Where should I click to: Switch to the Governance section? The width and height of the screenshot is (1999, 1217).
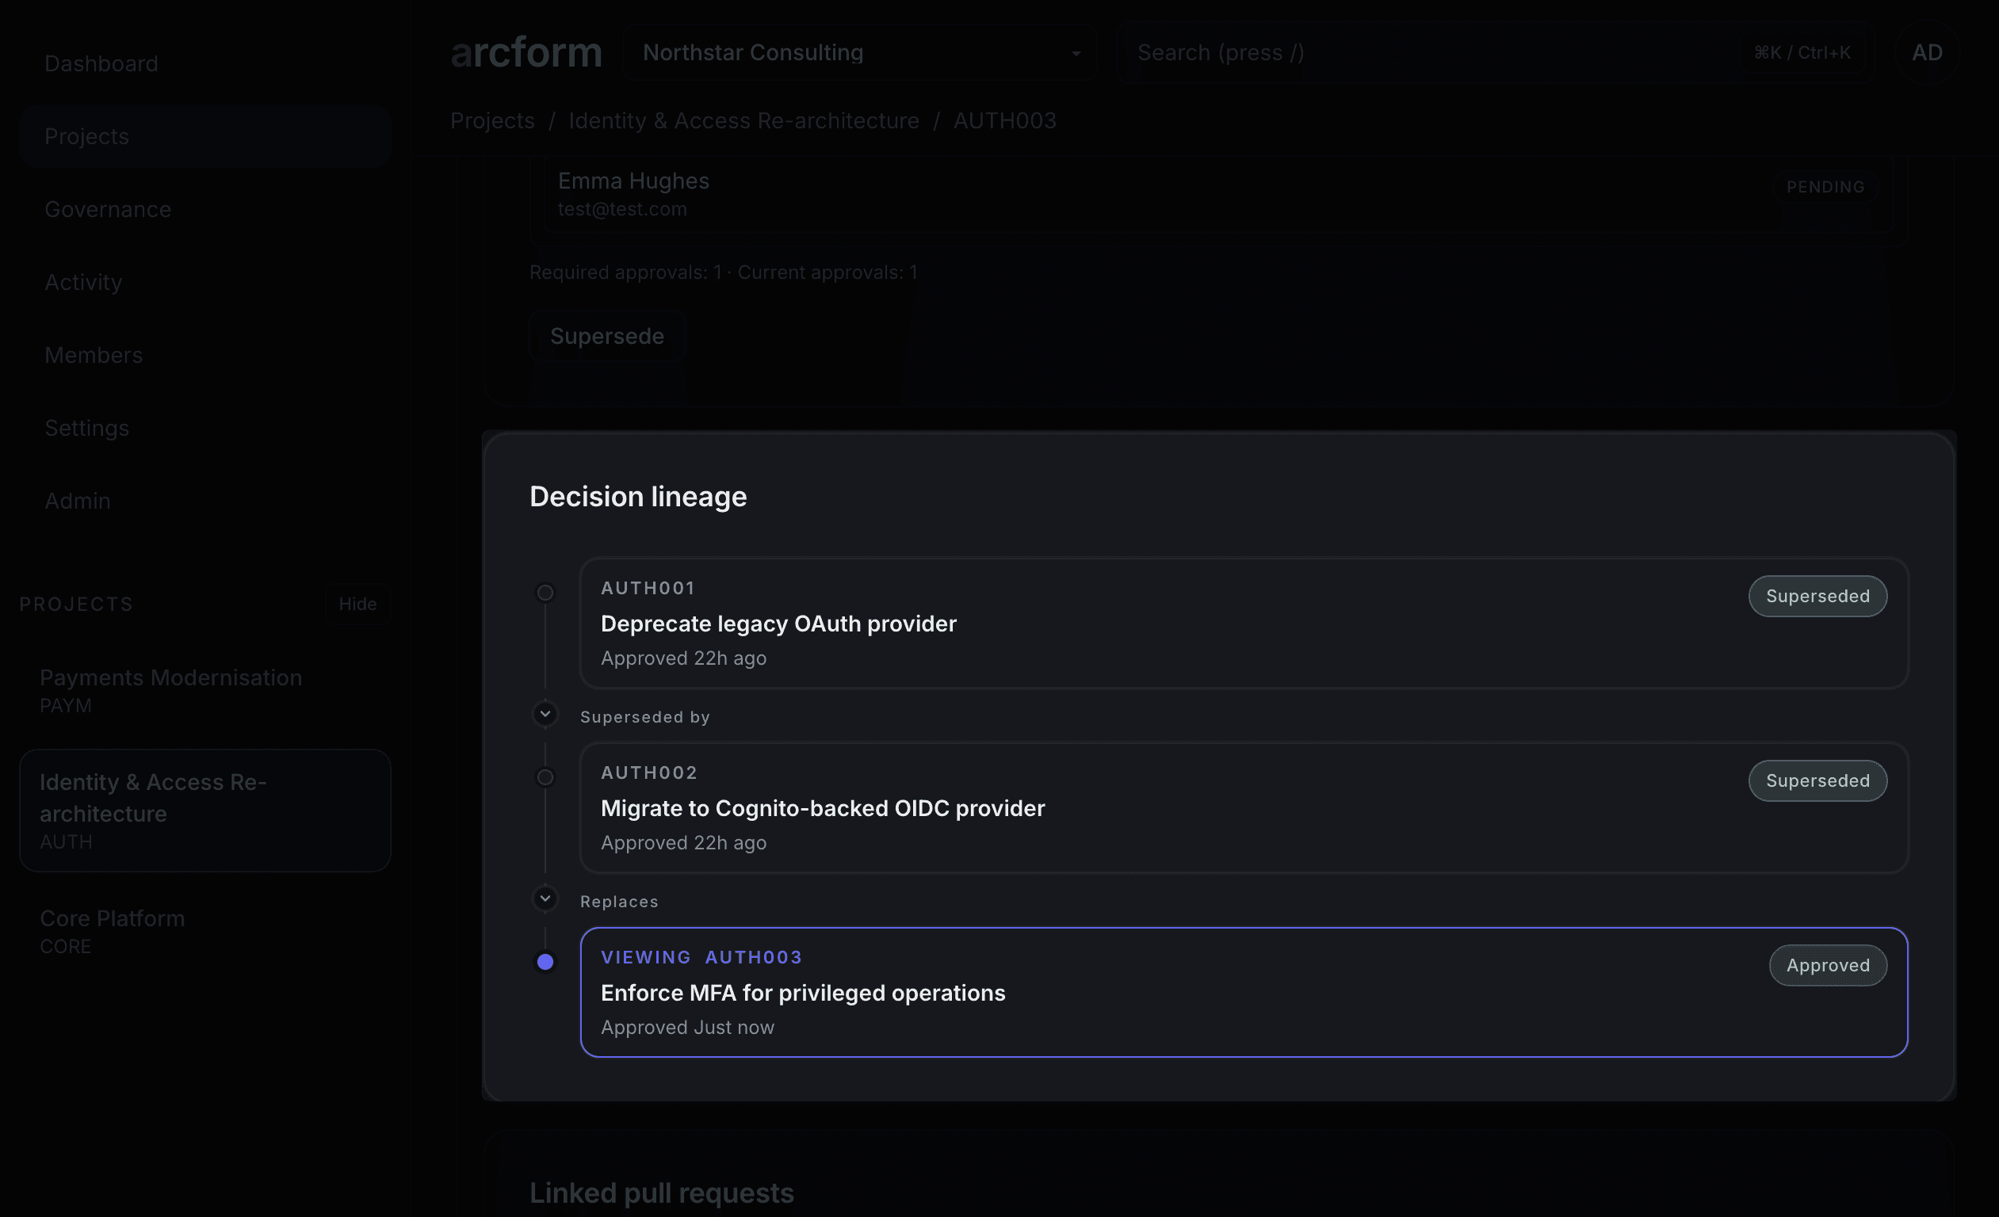[108, 209]
